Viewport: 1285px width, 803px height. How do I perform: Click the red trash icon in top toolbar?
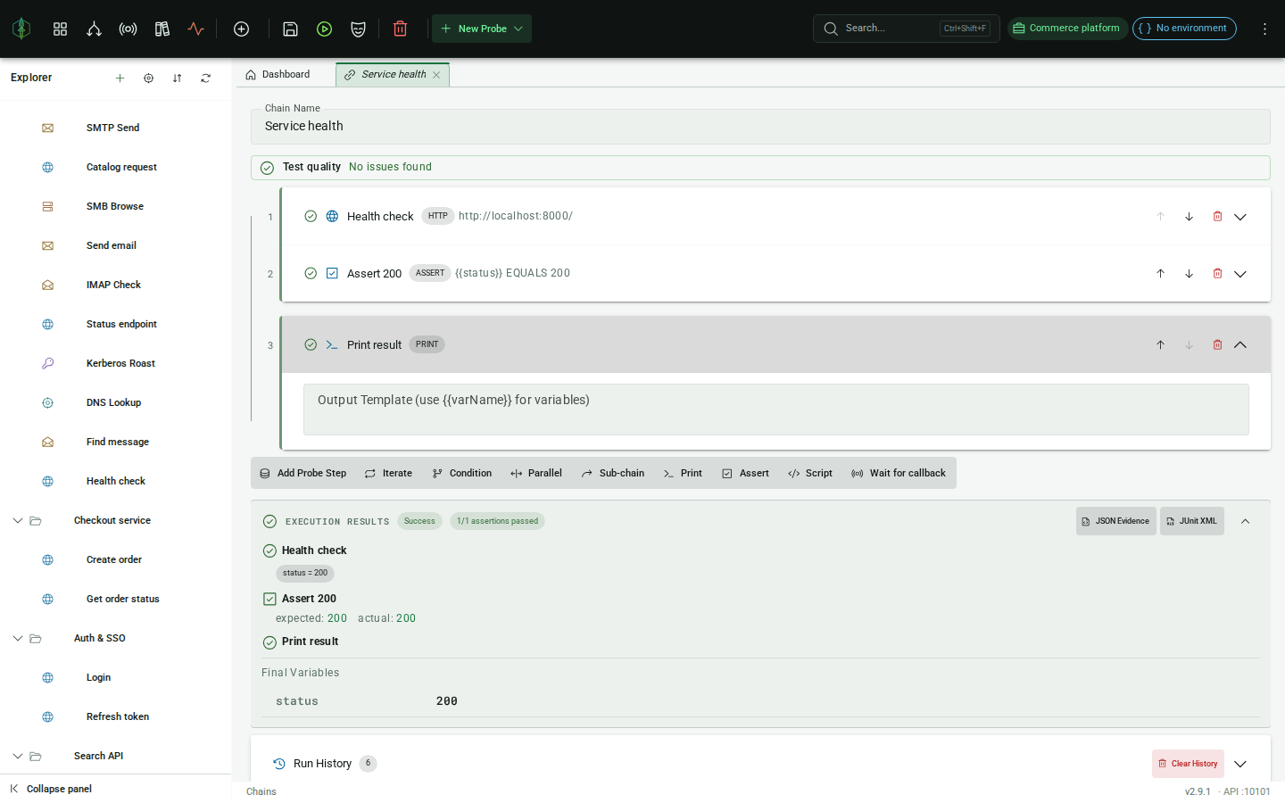400,29
